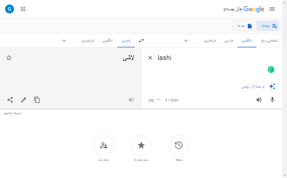The image size is (287, 178).
Task: Open the saved translations list
Action: coord(141,145)
